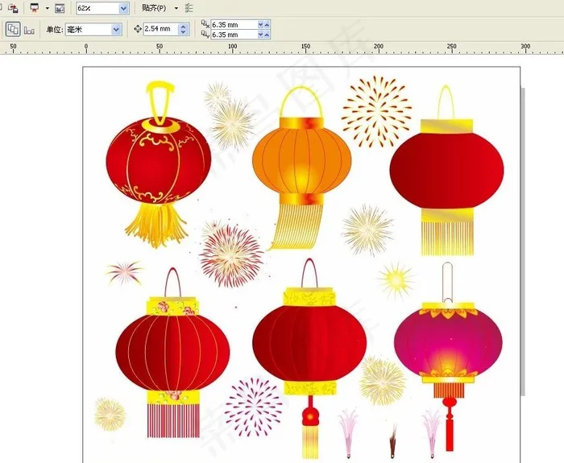564x463 pixels.
Task: Click the horizontal duplicate distance 6.35 mm field
Action: (233, 25)
